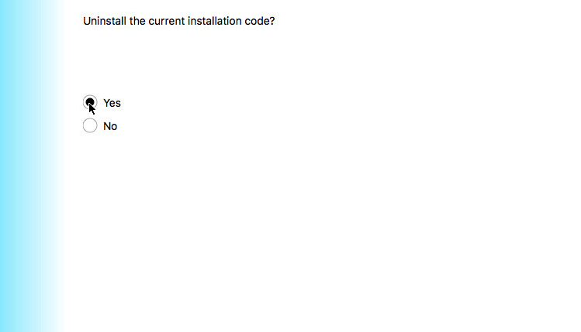581x332 pixels.
Task: Click the "No" option label text
Action: (x=110, y=126)
